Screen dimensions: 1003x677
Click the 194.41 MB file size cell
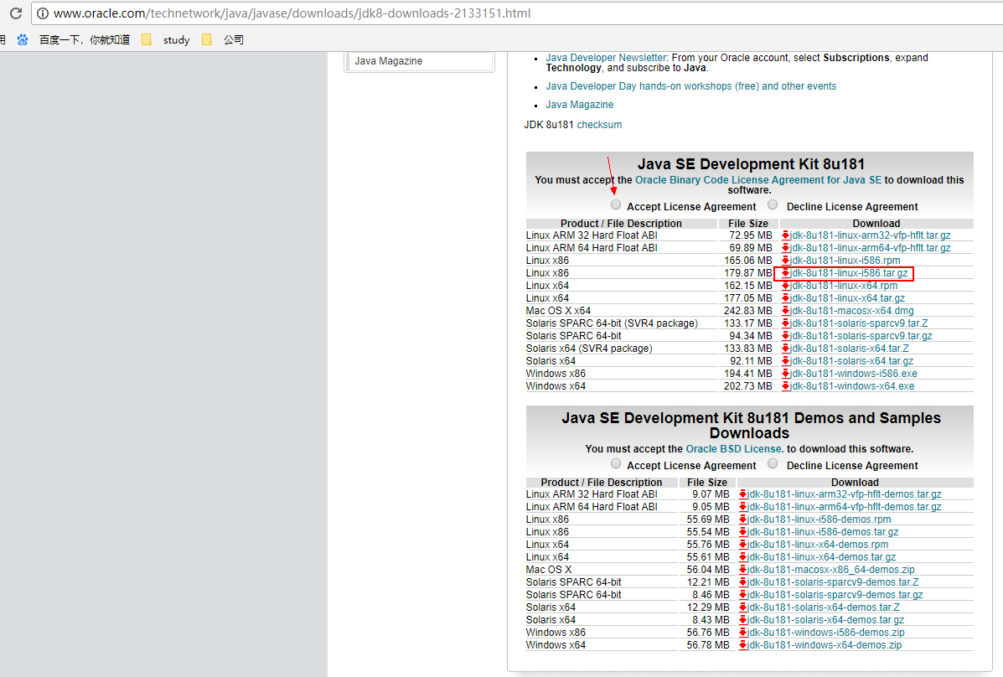pyautogui.click(x=747, y=374)
